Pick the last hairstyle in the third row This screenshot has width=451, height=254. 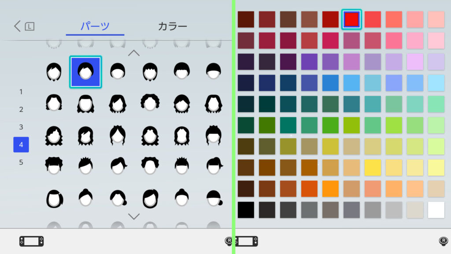[x=214, y=135]
